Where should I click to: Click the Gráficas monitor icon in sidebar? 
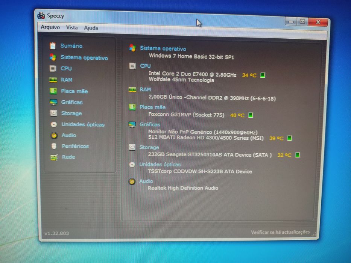coord(53,102)
